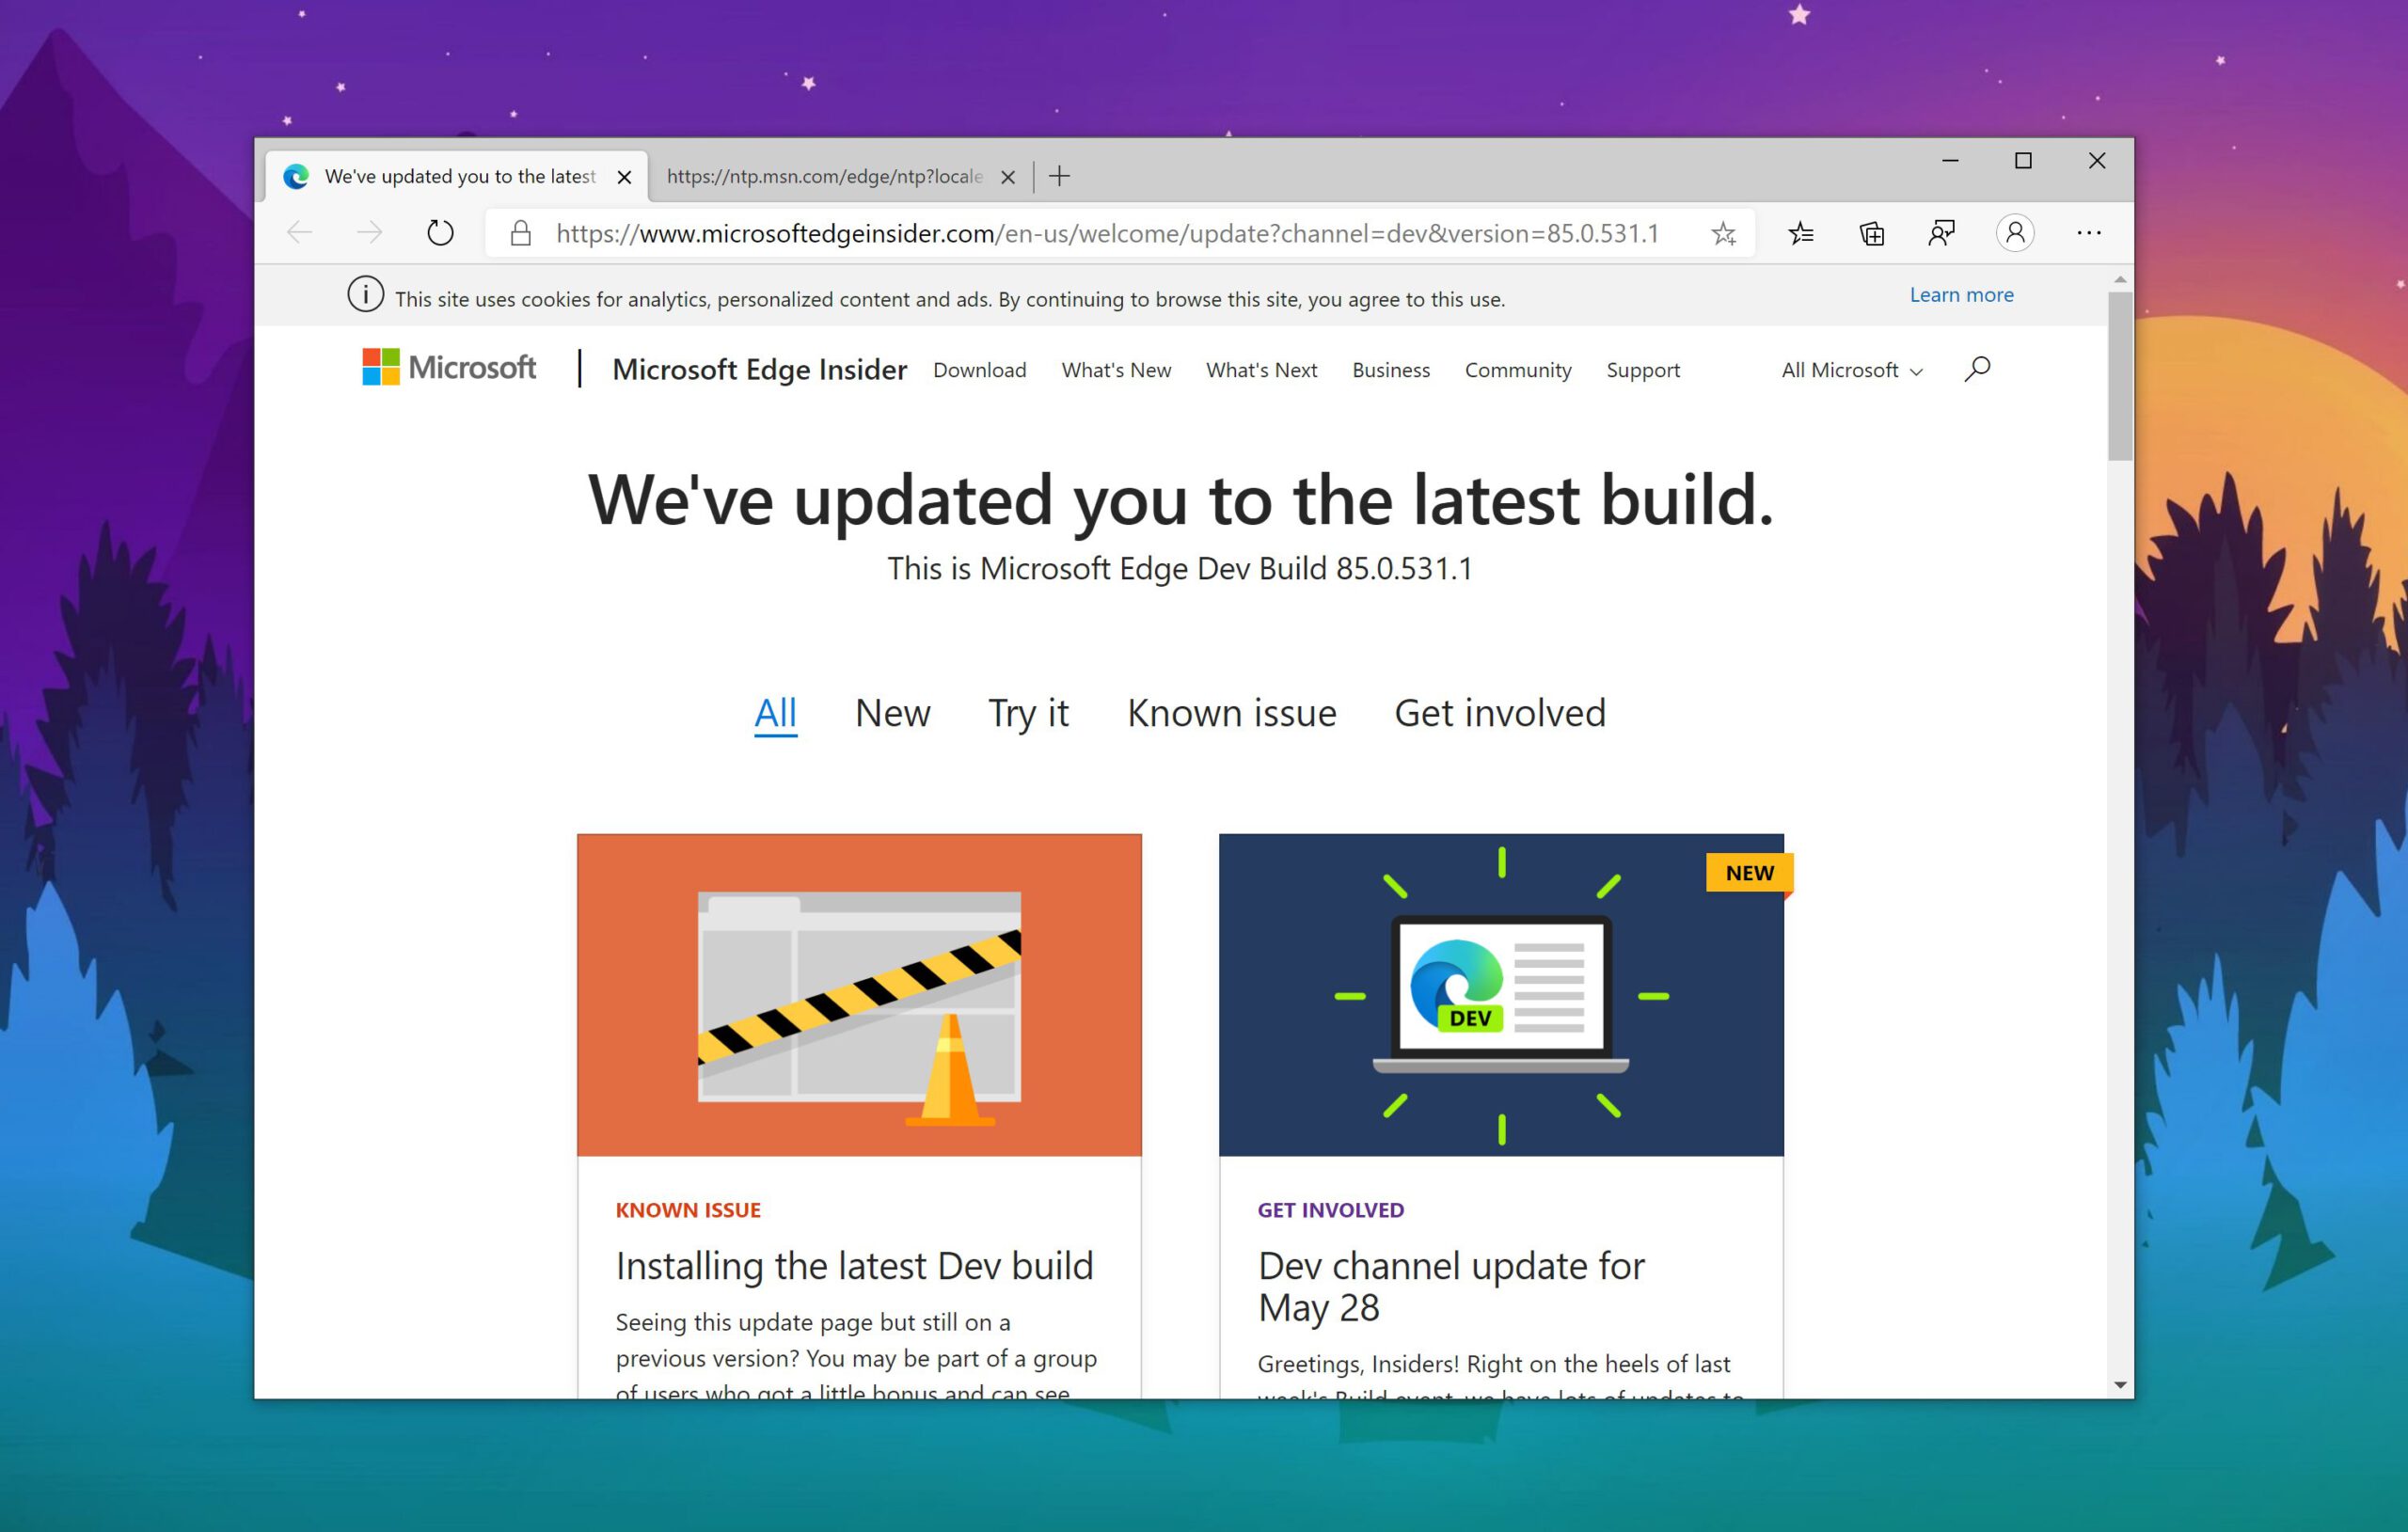Click the scrollbar down arrow
2408x1532 pixels.
click(x=2120, y=1385)
